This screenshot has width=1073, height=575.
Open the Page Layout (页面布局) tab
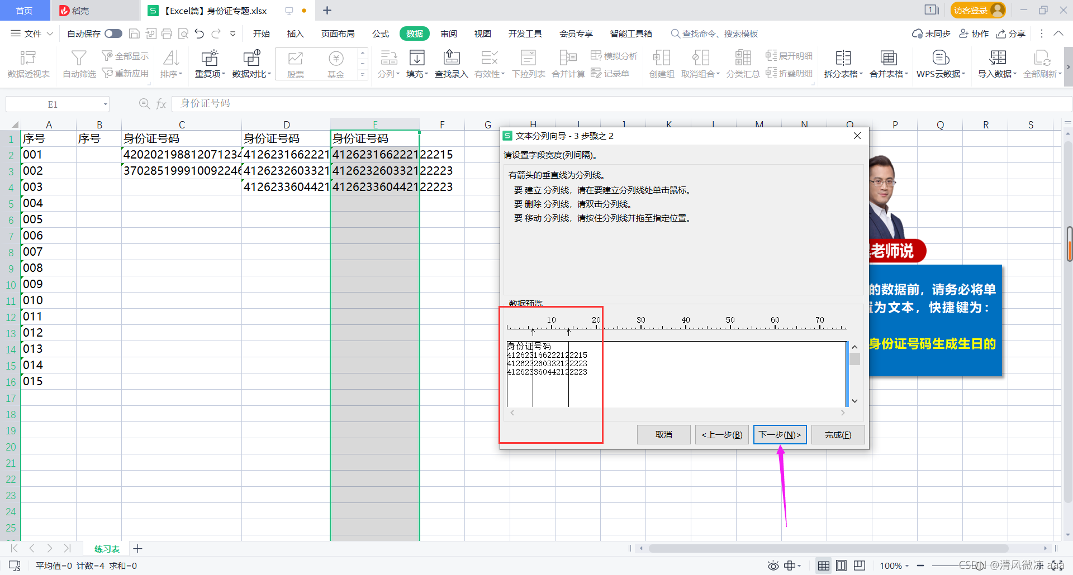pyautogui.click(x=338, y=34)
